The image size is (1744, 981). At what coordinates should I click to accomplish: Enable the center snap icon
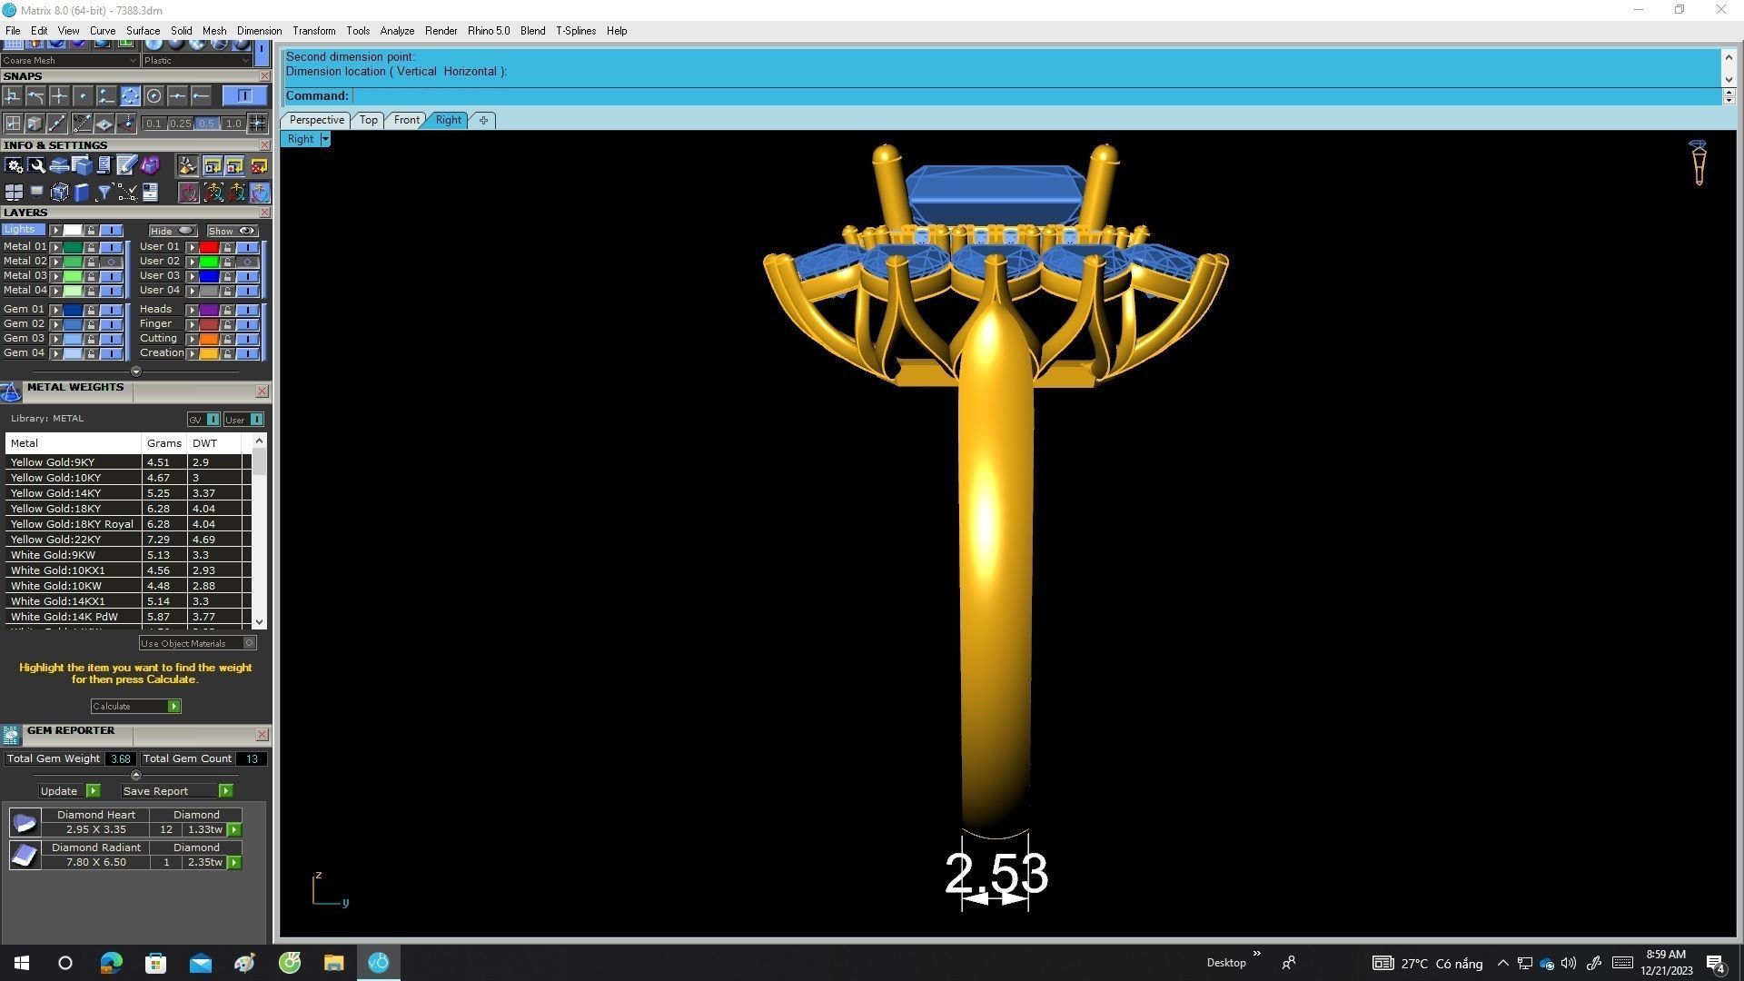[x=154, y=96]
